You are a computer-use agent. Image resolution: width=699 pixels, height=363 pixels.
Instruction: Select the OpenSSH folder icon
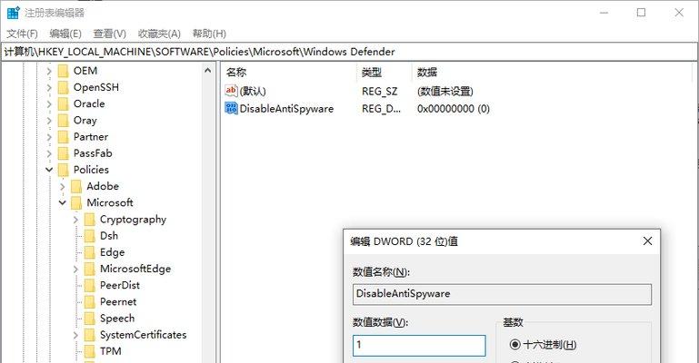coord(64,88)
